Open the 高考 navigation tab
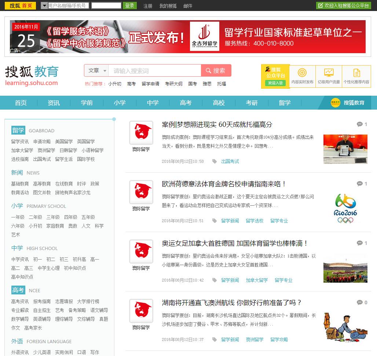The width and height of the screenshot is (377, 356). [x=186, y=103]
